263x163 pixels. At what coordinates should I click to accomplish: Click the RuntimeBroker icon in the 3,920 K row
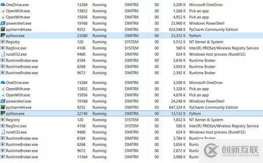[x=3, y=67]
